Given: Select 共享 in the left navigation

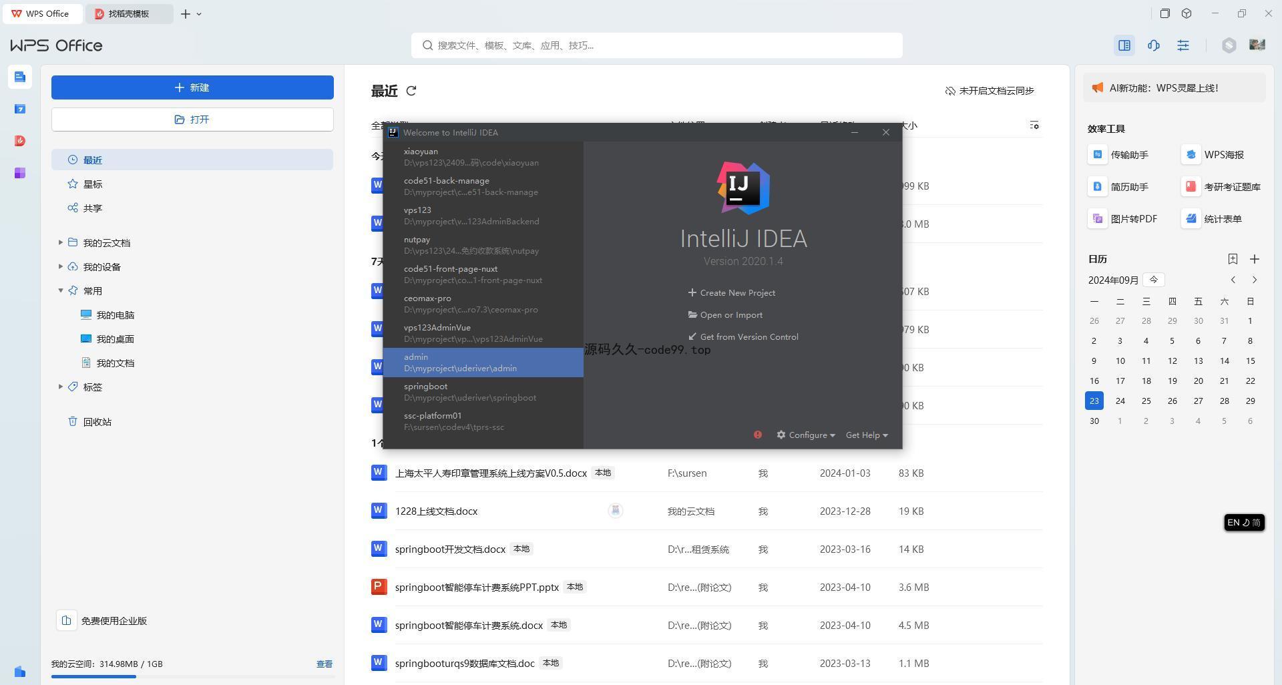Looking at the screenshot, I should (192, 208).
